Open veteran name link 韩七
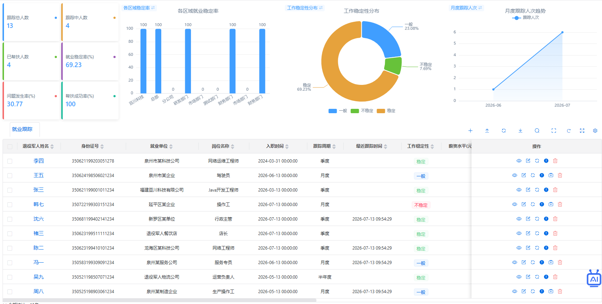The width and height of the screenshot is (602, 304). [x=38, y=204]
